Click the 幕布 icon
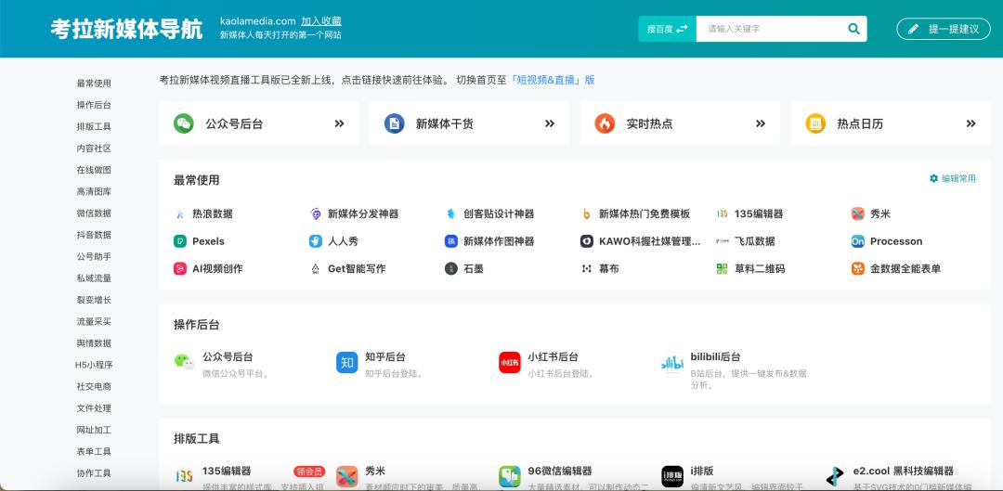 [587, 268]
